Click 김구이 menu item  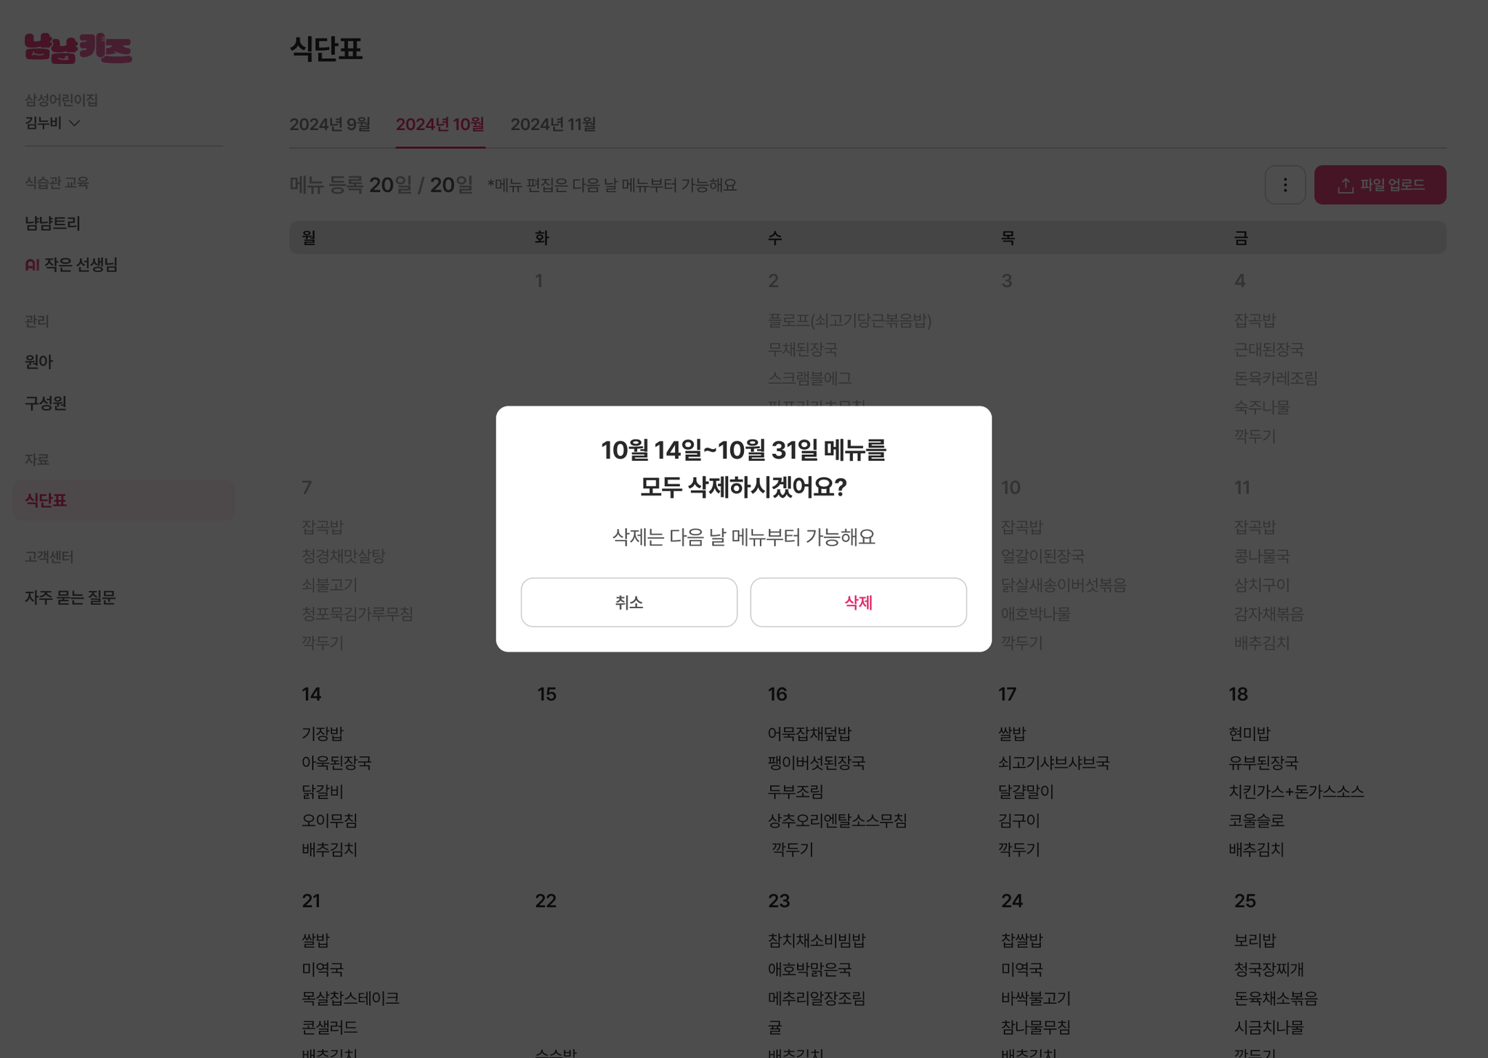click(1019, 820)
